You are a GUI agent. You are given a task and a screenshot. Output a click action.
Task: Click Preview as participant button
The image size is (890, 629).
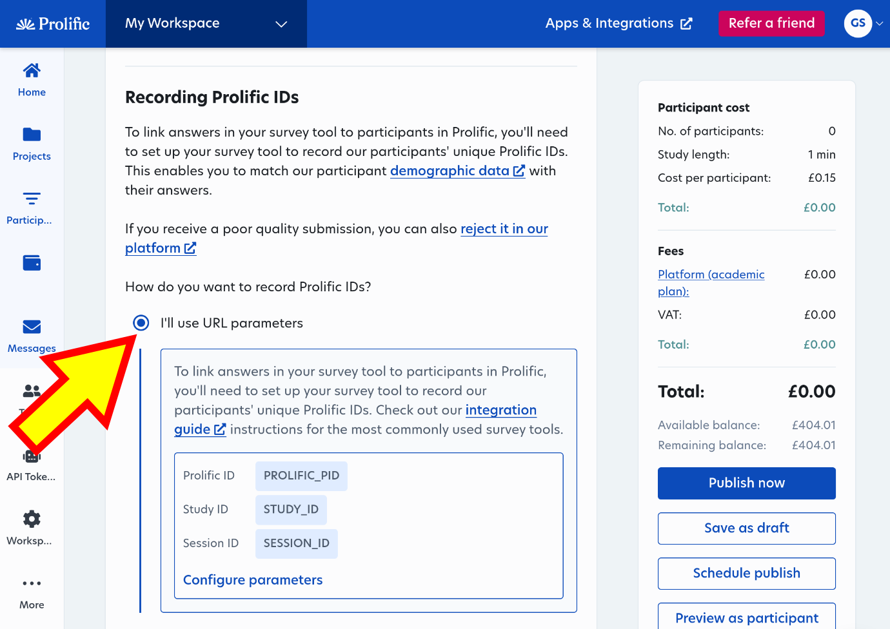[747, 617]
